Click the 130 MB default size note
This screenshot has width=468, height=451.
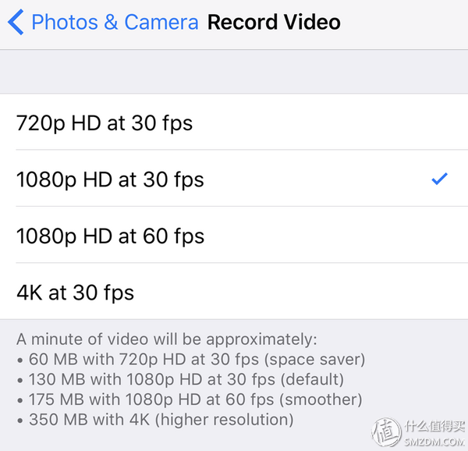(x=186, y=379)
